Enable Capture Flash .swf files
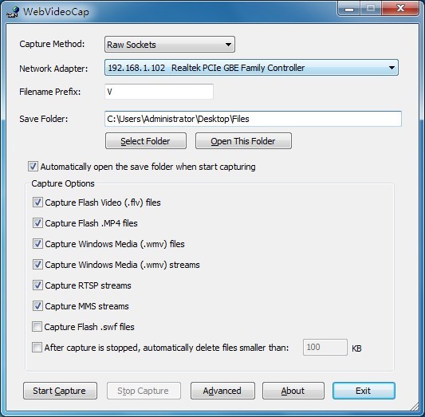 [37, 327]
